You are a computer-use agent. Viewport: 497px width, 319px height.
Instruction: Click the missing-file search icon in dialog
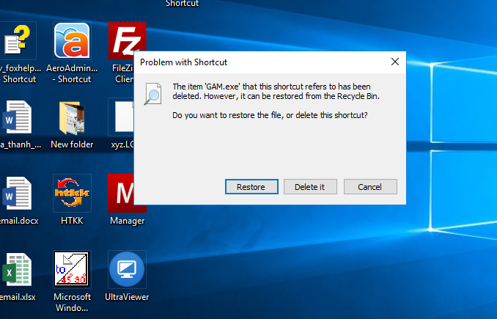click(x=152, y=94)
